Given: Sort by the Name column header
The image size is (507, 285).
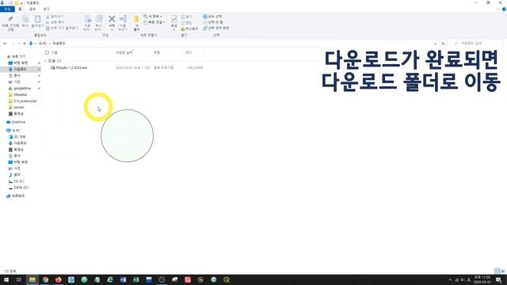Looking at the screenshot, I should pos(55,52).
